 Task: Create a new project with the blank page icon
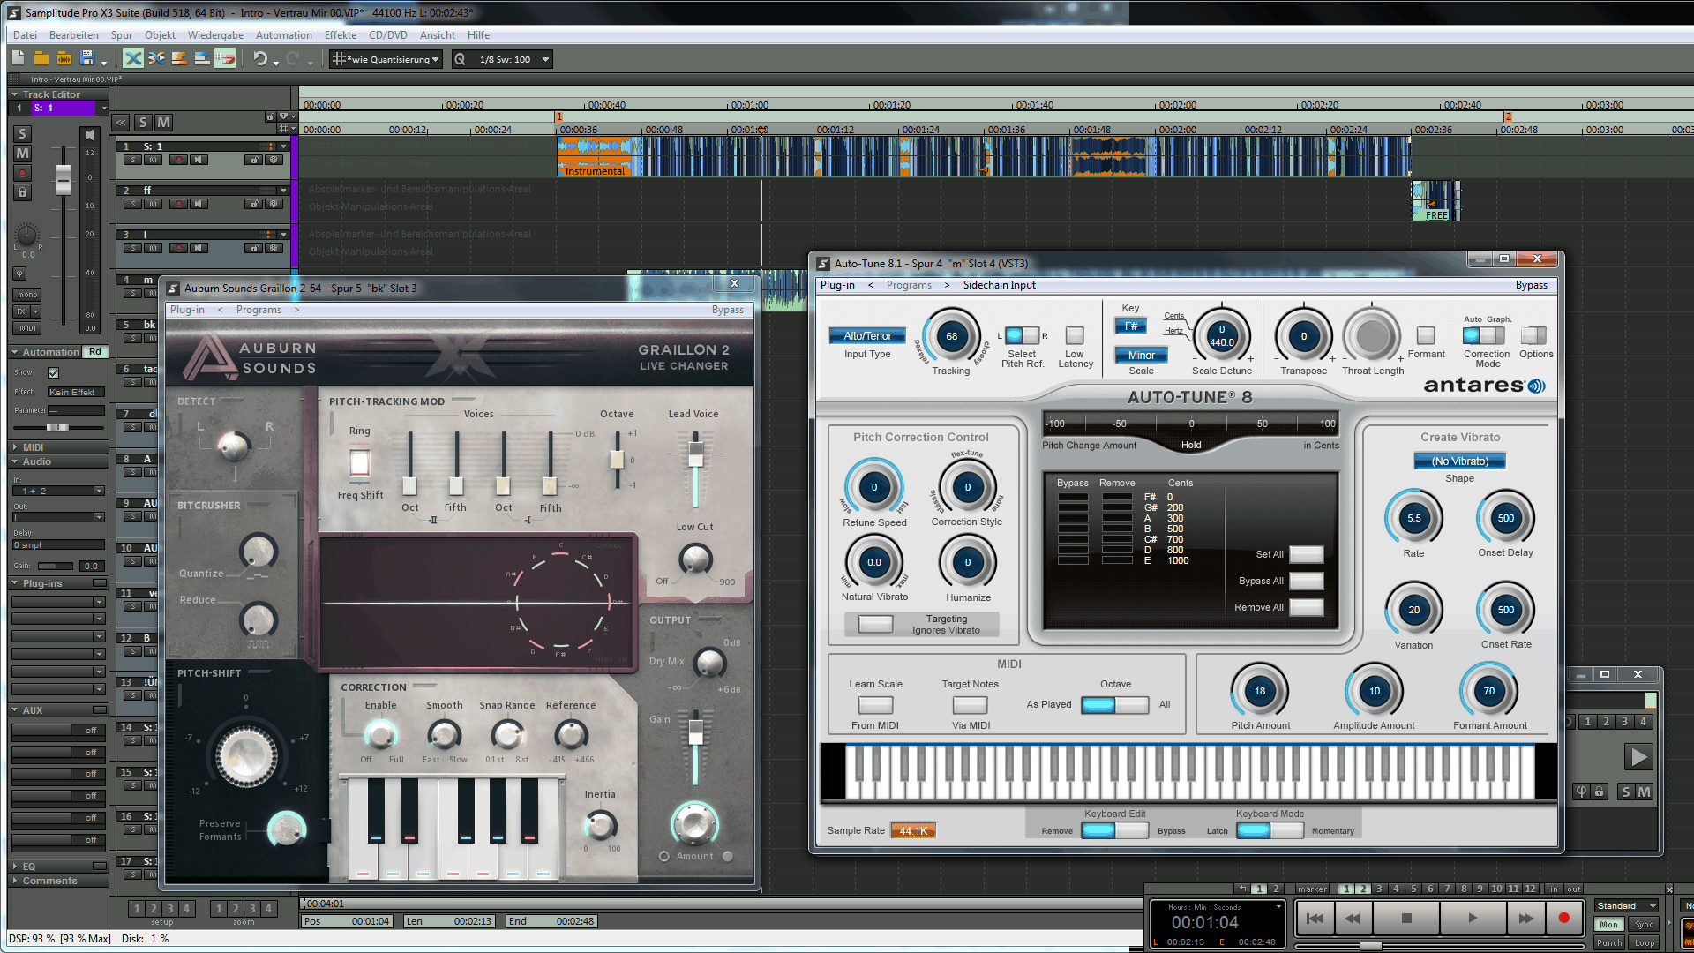(19, 58)
